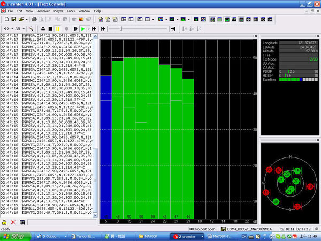Open the File menu
The height and width of the screenshot is (241, 321).
(10, 11)
